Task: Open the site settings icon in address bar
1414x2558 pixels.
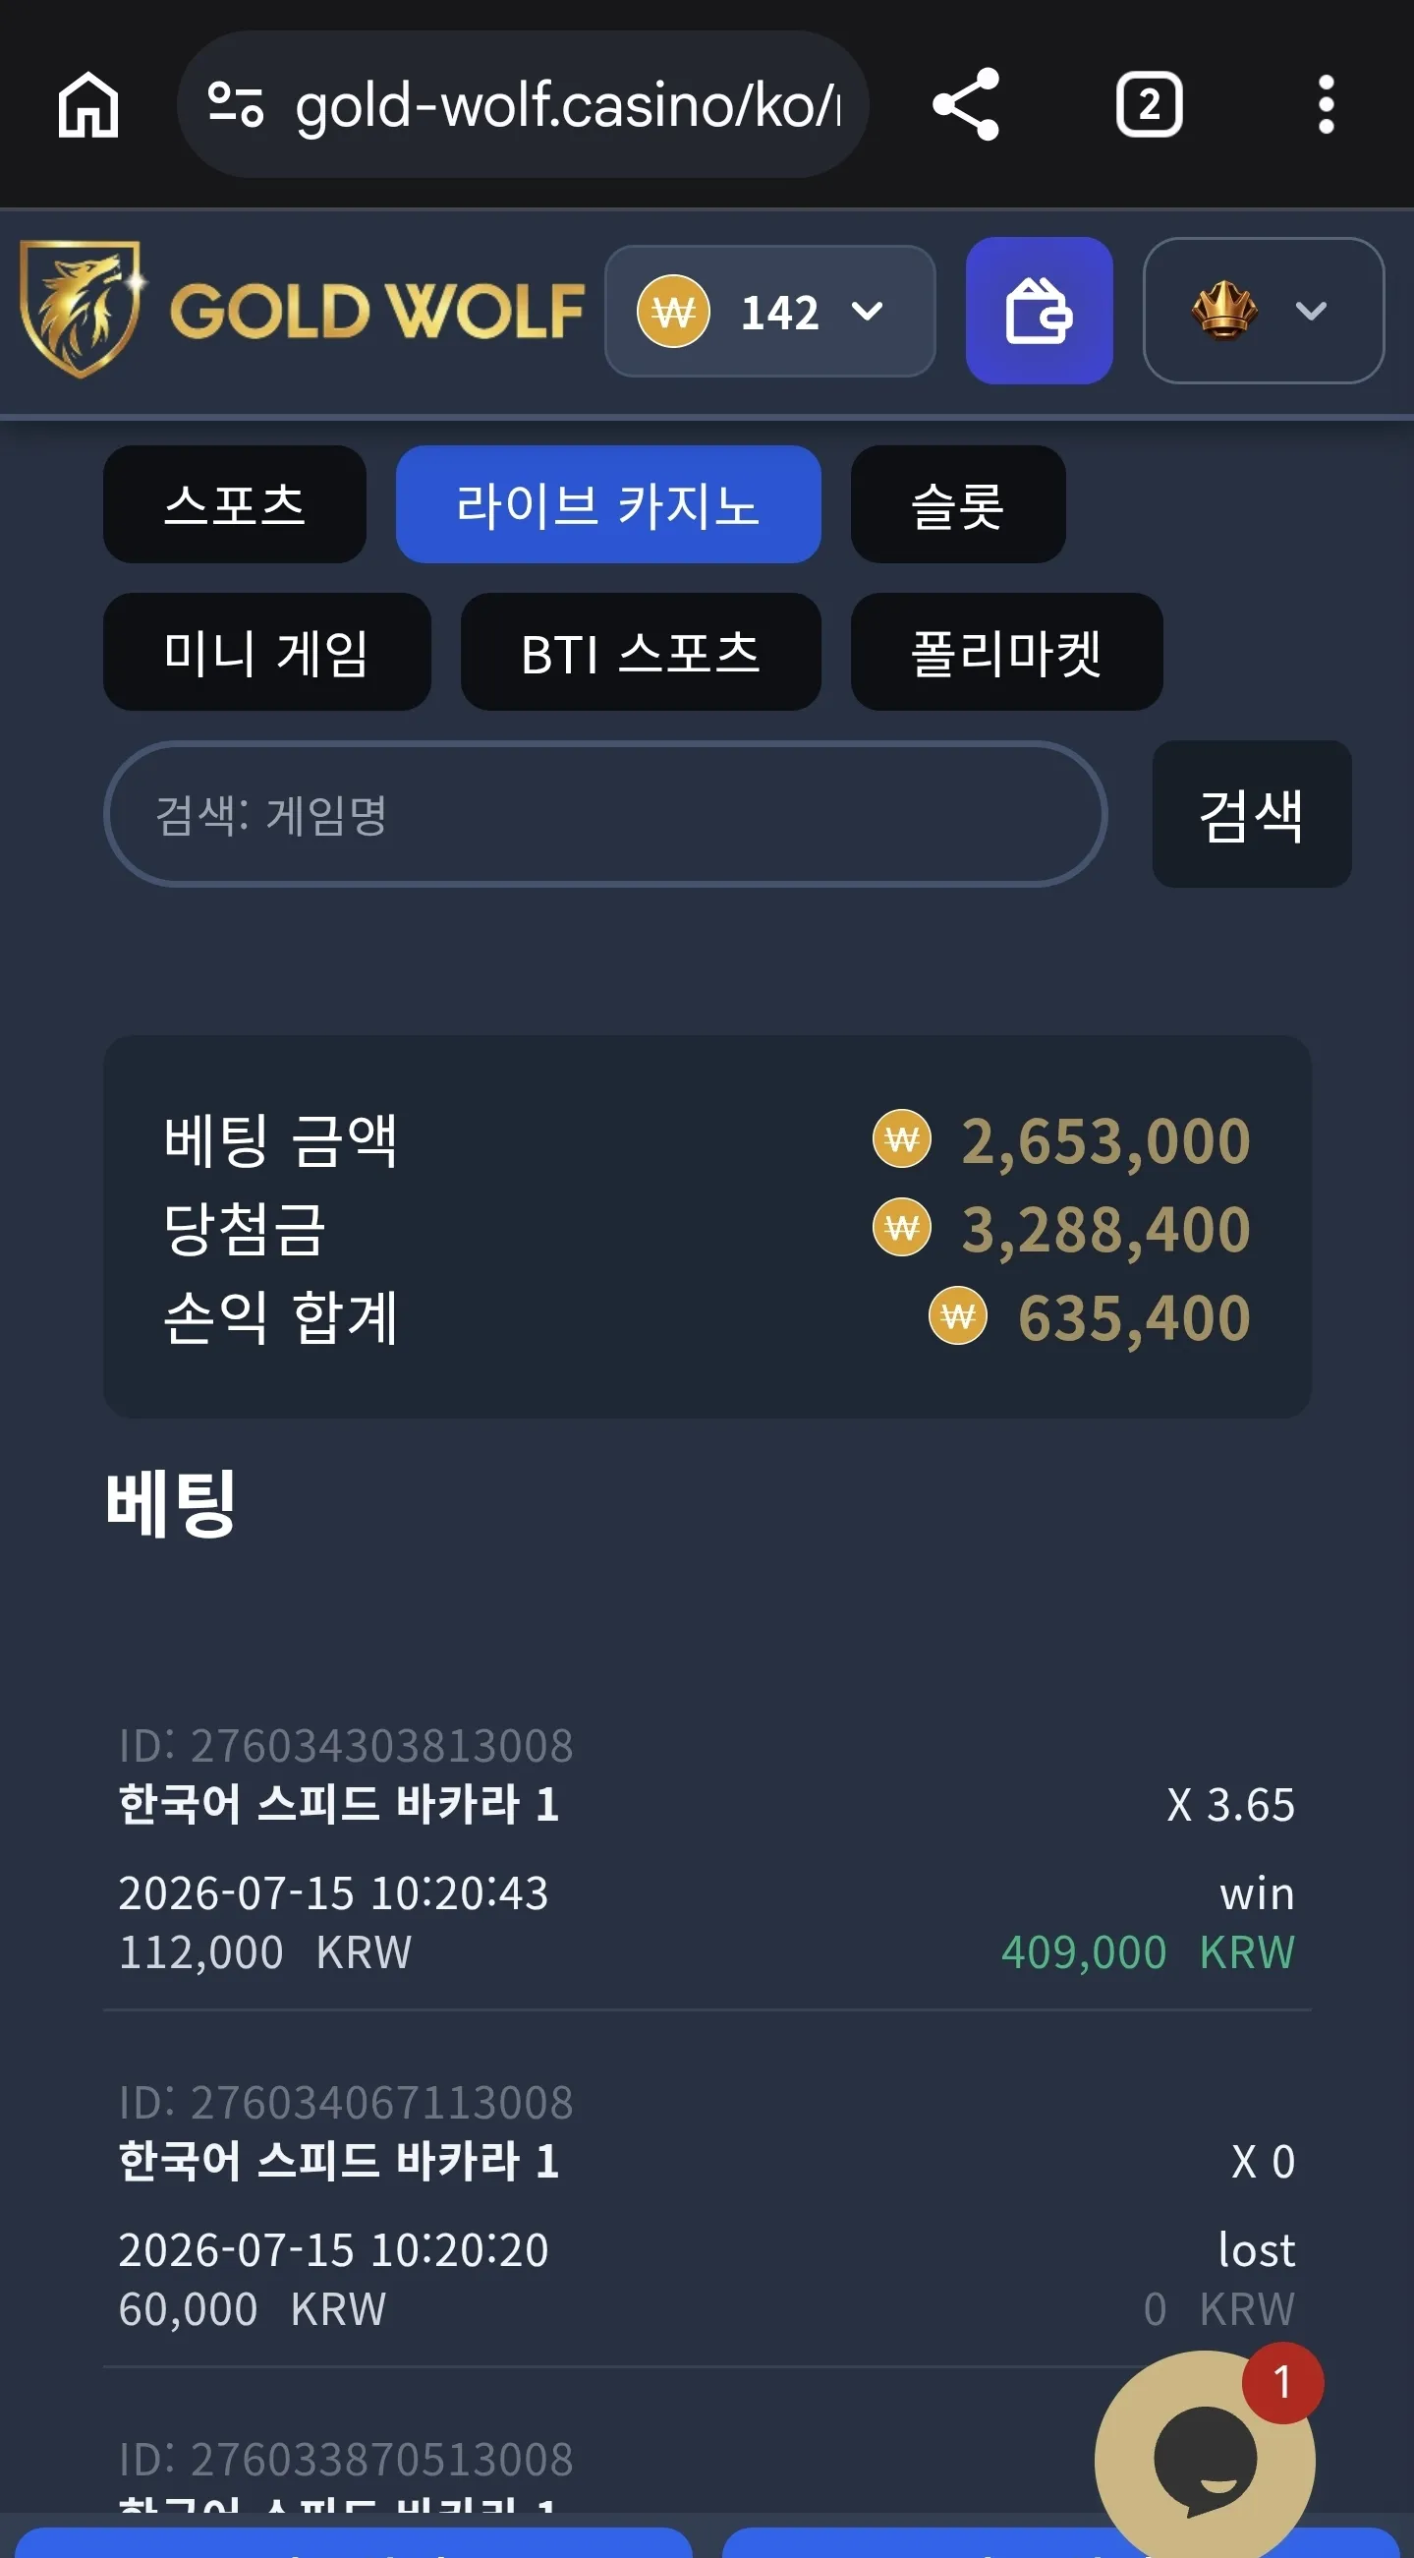Action: tap(235, 104)
